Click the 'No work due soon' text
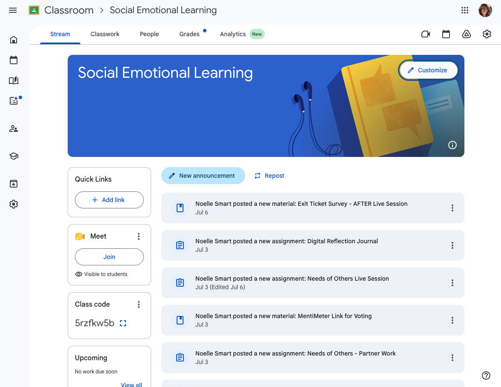 tap(96, 372)
